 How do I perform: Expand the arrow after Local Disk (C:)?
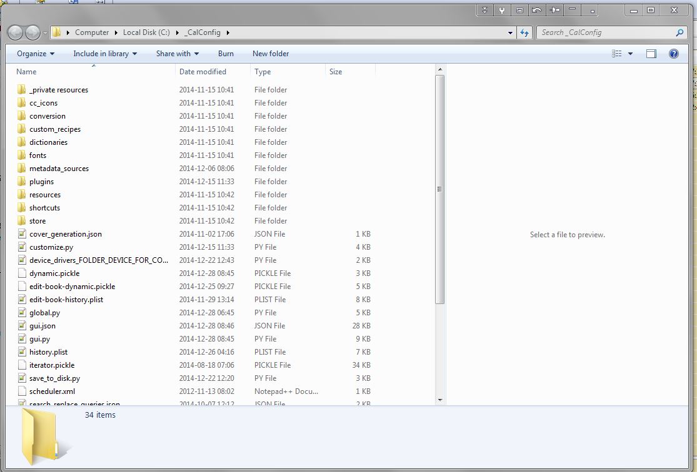178,32
